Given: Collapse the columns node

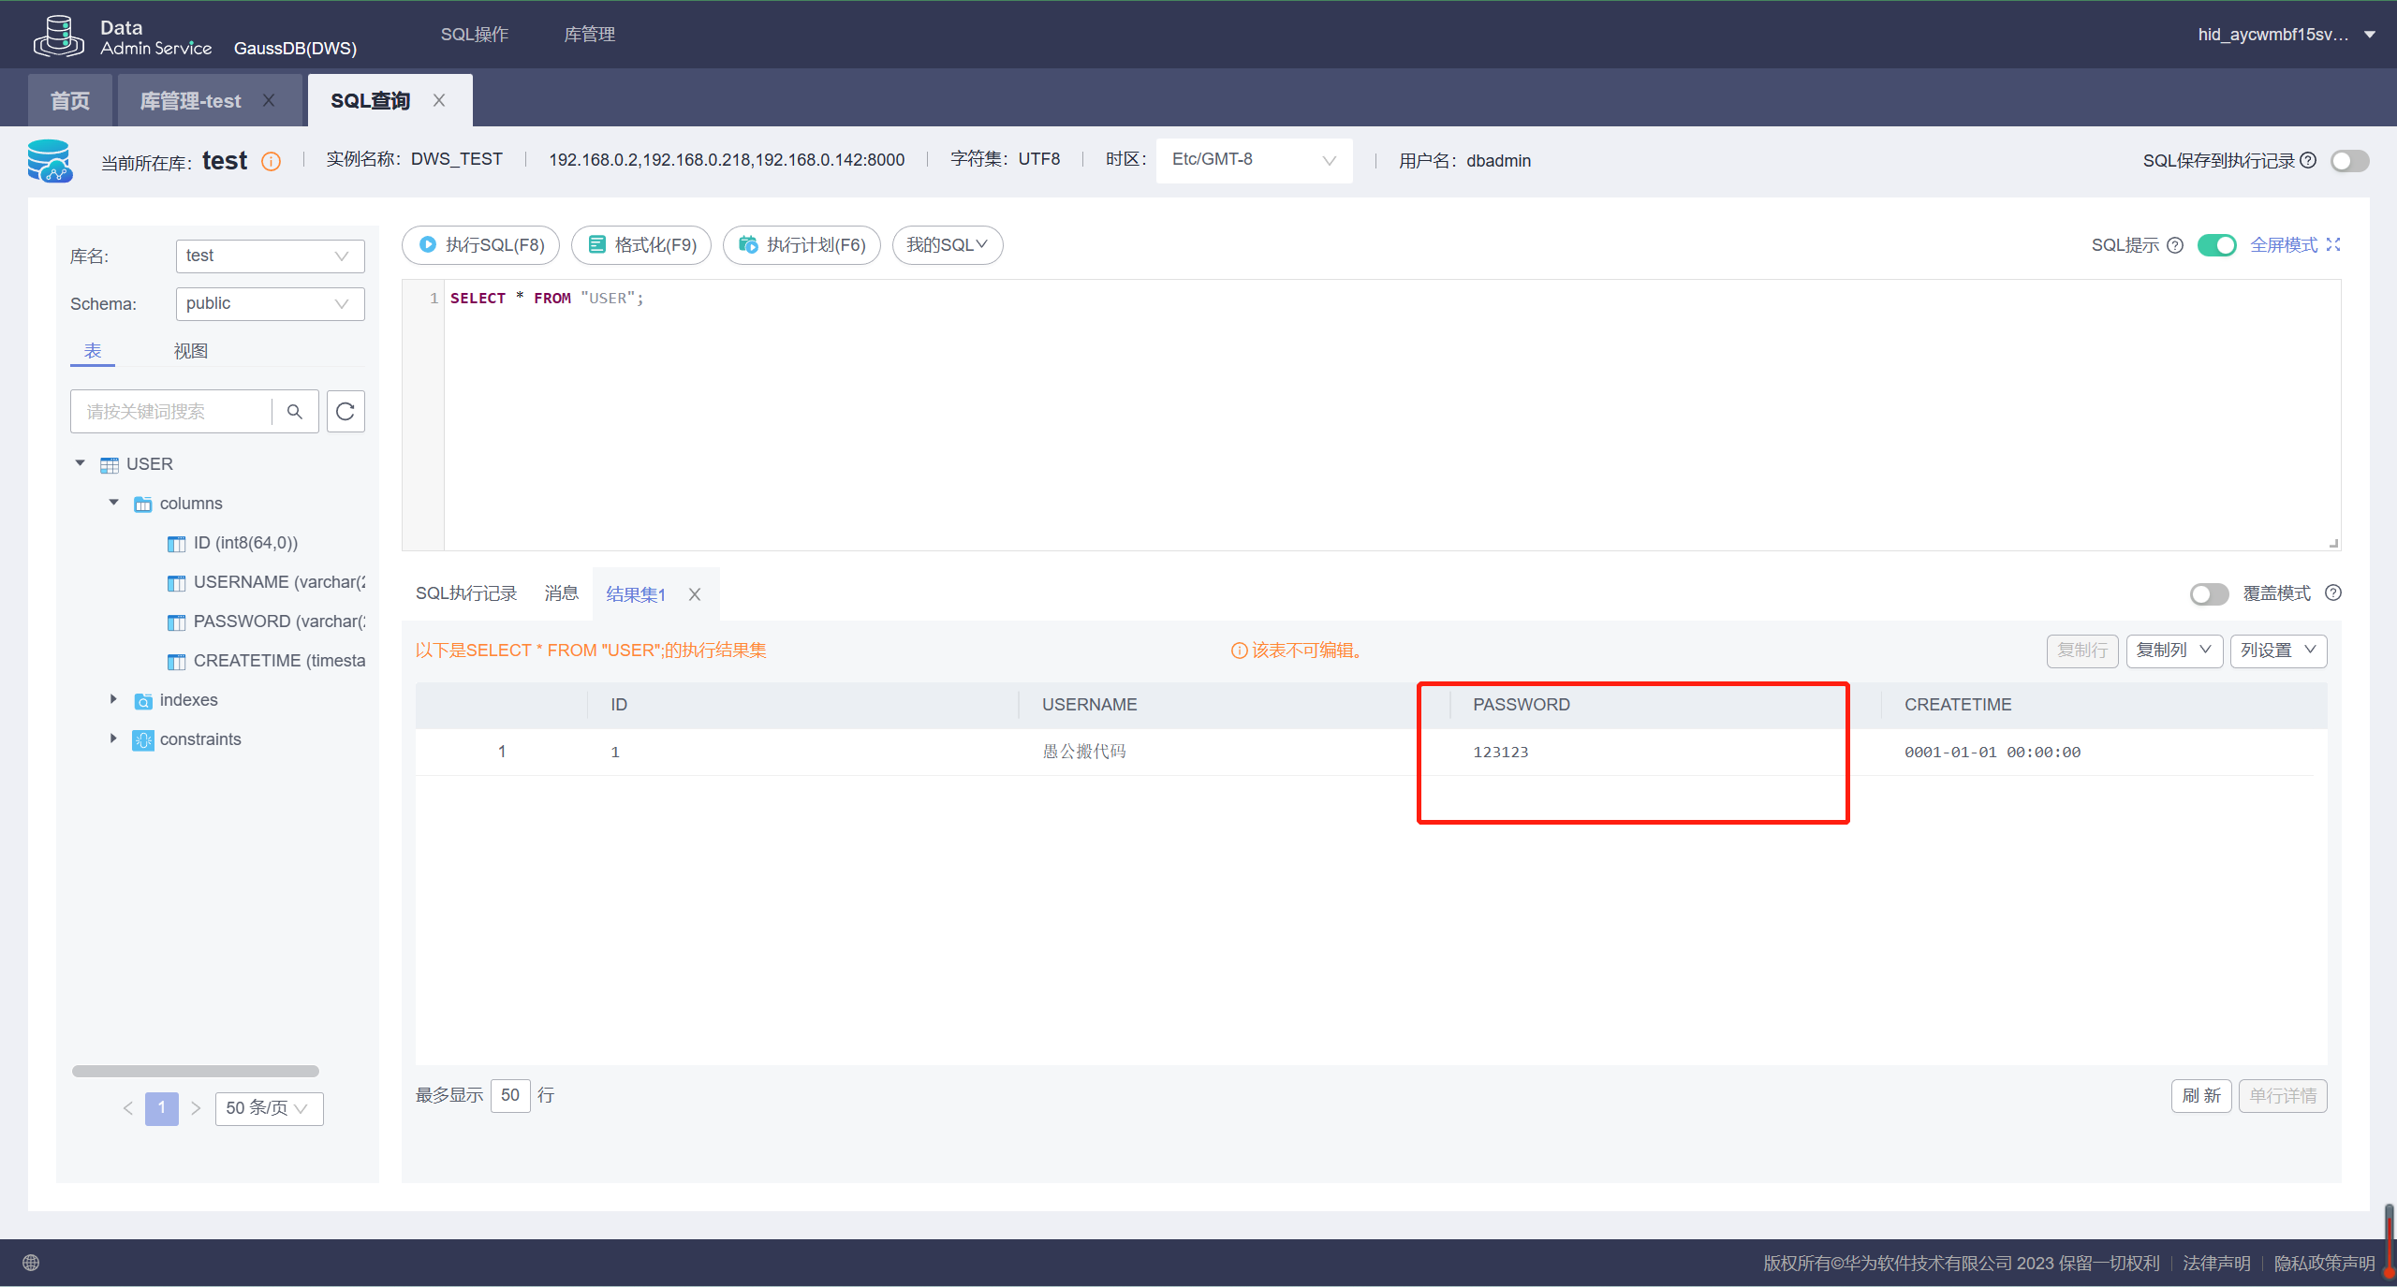Looking at the screenshot, I should tap(114, 503).
